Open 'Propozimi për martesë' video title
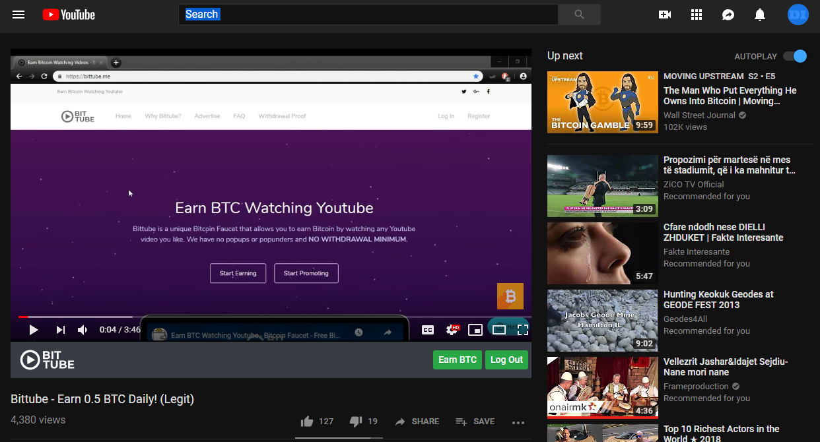The image size is (820, 442). point(729,165)
